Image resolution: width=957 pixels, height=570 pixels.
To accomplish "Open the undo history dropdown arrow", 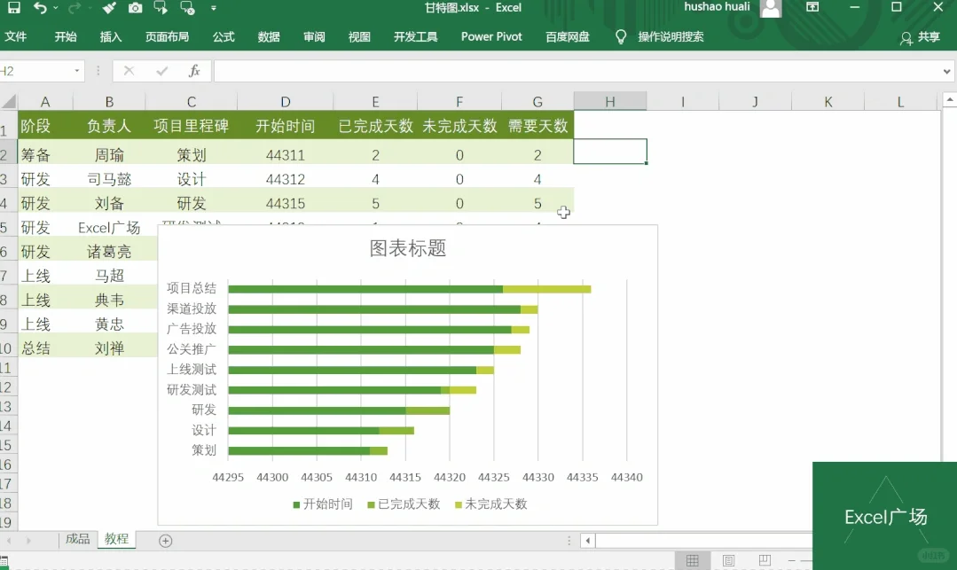I will pos(56,8).
